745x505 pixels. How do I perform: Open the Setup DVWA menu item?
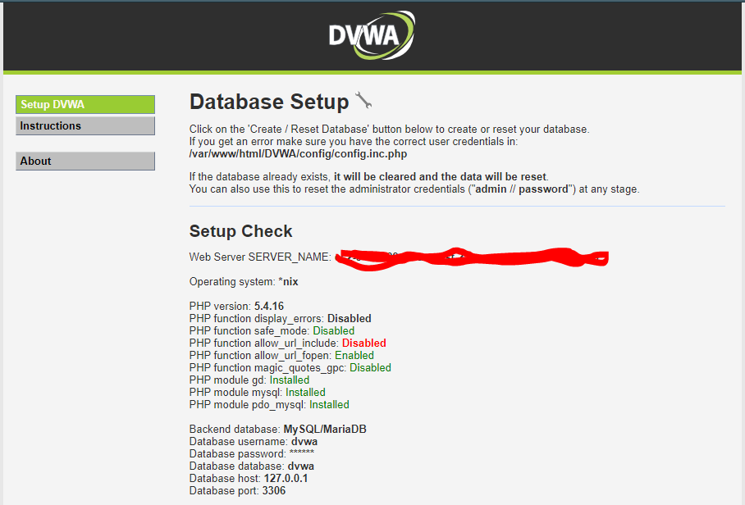point(85,104)
